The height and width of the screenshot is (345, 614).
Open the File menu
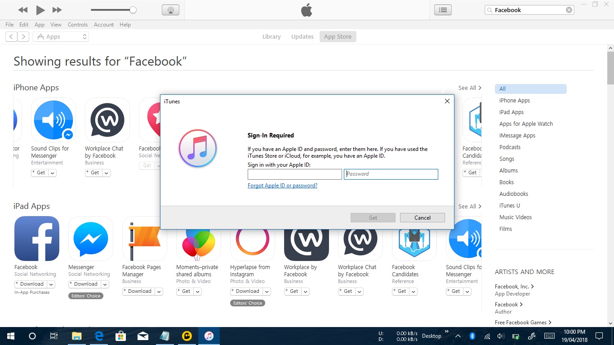point(9,25)
